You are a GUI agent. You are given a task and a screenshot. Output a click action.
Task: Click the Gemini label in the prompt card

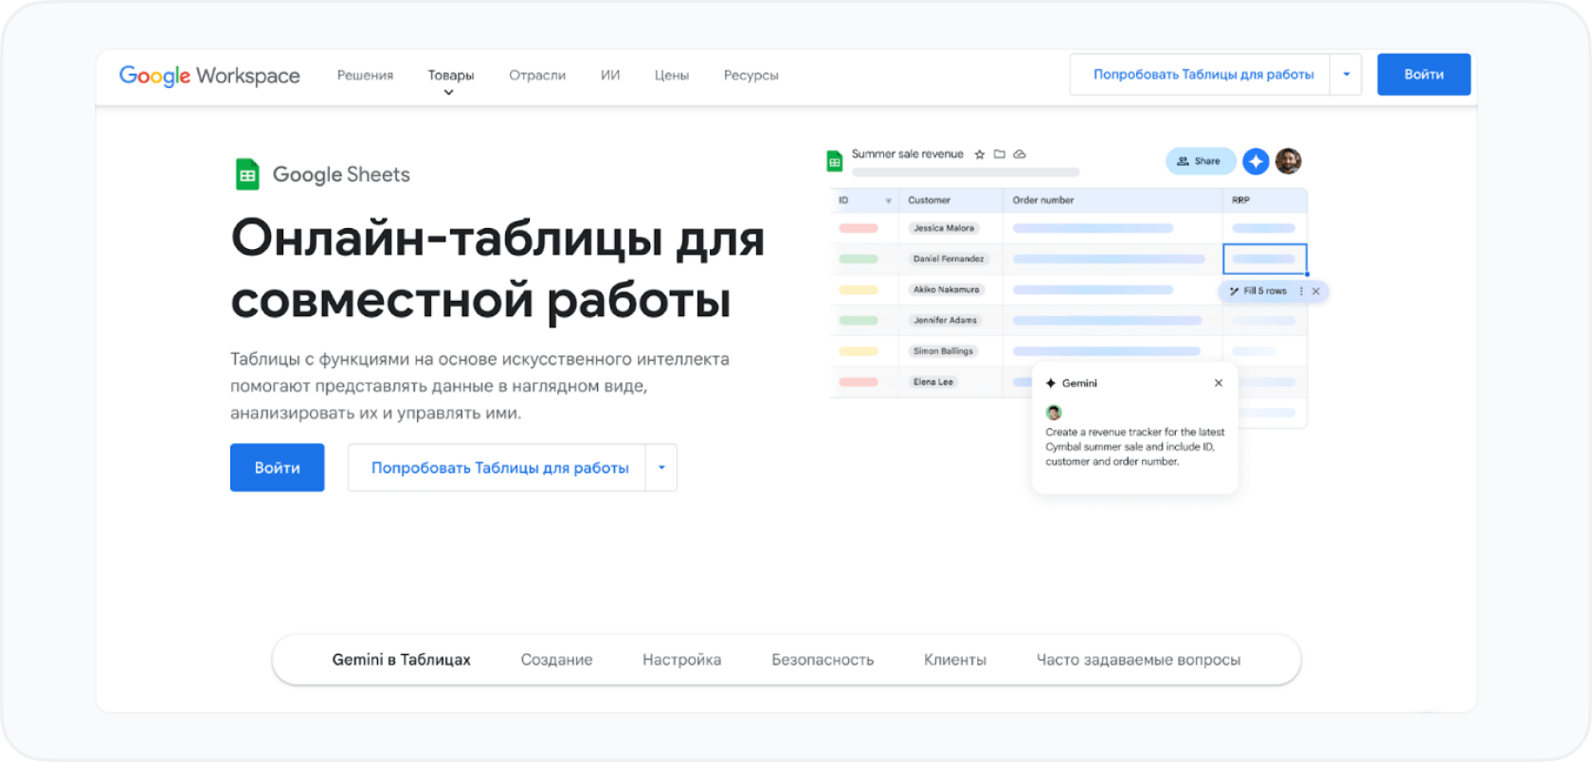[1079, 383]
